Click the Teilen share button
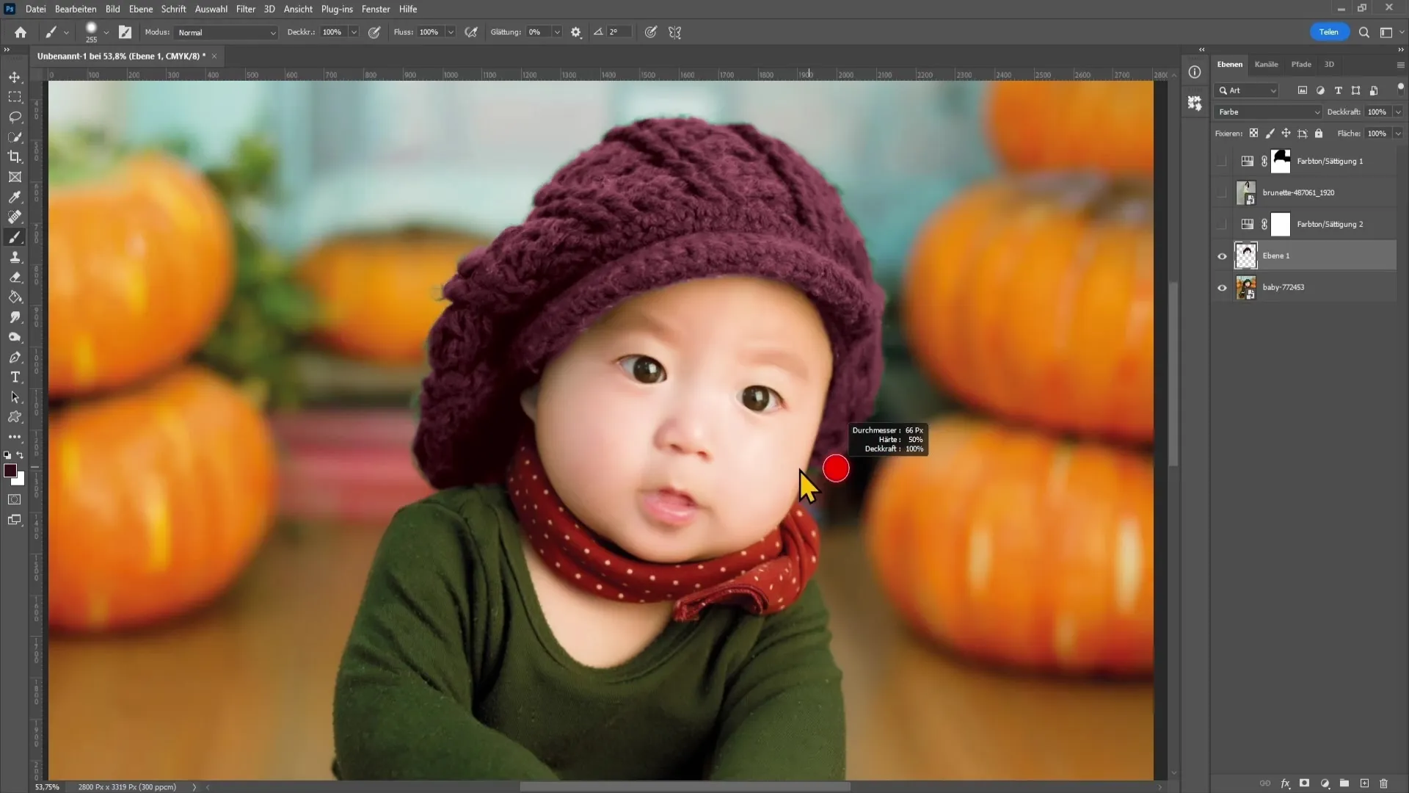Screen dimensions: 1409x793 pyautogui.click(x=1329, y=32)
